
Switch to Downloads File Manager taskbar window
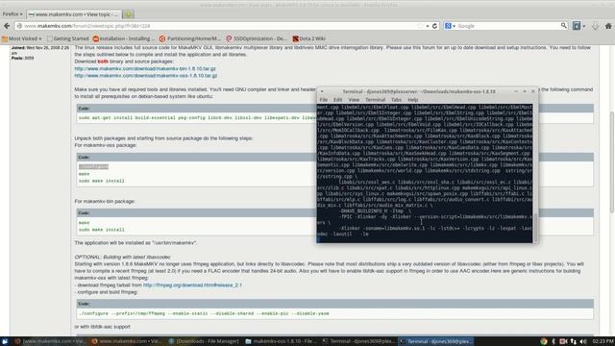(x=203, y=341)
